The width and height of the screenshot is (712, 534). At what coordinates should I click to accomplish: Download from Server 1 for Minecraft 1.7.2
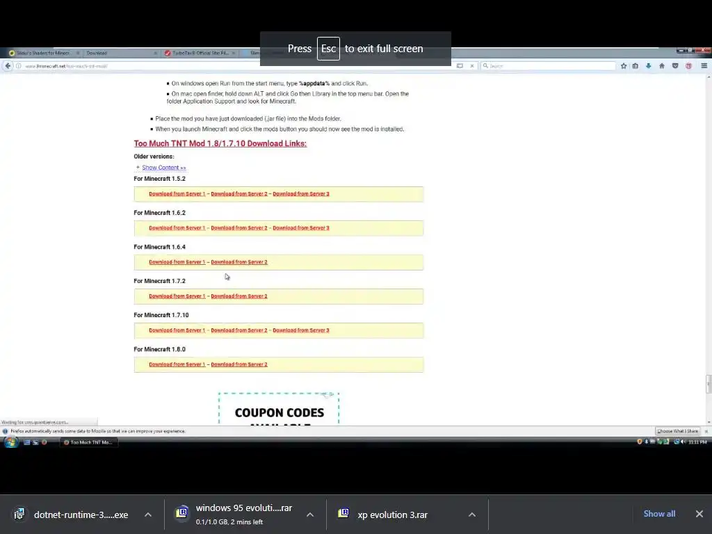tap(177, 296)
